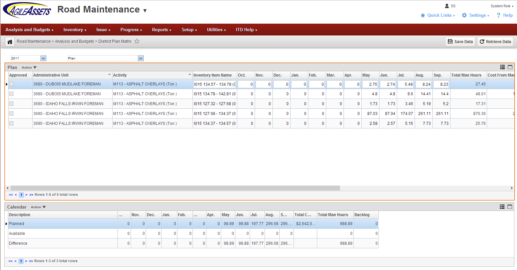Show Calendar panel column list view icon
This screenshot has height=270, width=517.
[x=502, y=207]
